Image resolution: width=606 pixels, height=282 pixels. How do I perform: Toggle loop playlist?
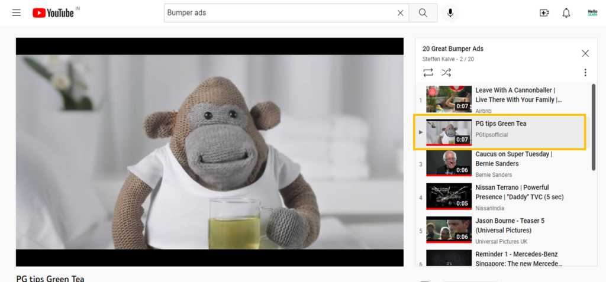(428, 72)
